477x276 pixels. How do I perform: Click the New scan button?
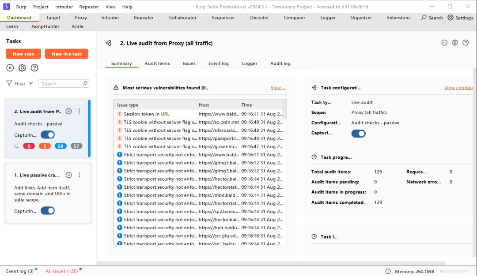(x=23, y=54)
